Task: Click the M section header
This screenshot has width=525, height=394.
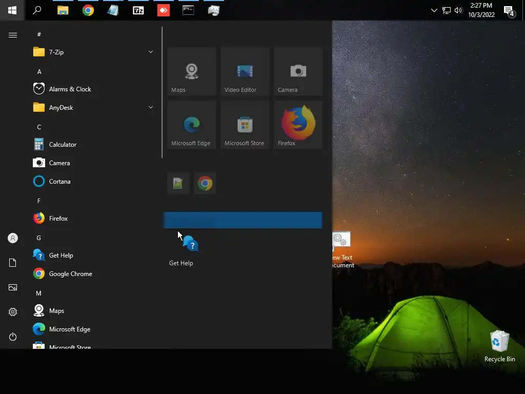Action: coord(39,293)
